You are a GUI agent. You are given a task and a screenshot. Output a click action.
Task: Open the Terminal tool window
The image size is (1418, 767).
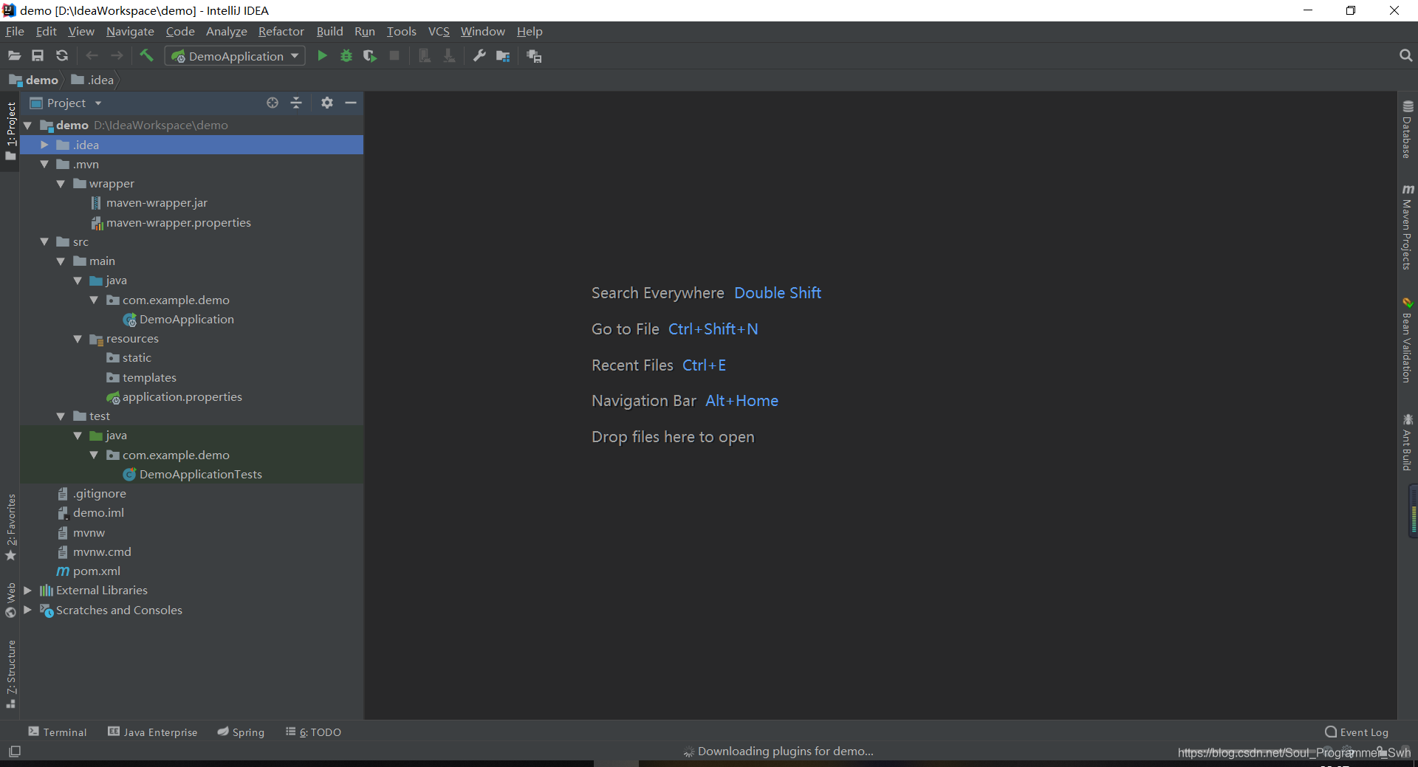(58, 732)
